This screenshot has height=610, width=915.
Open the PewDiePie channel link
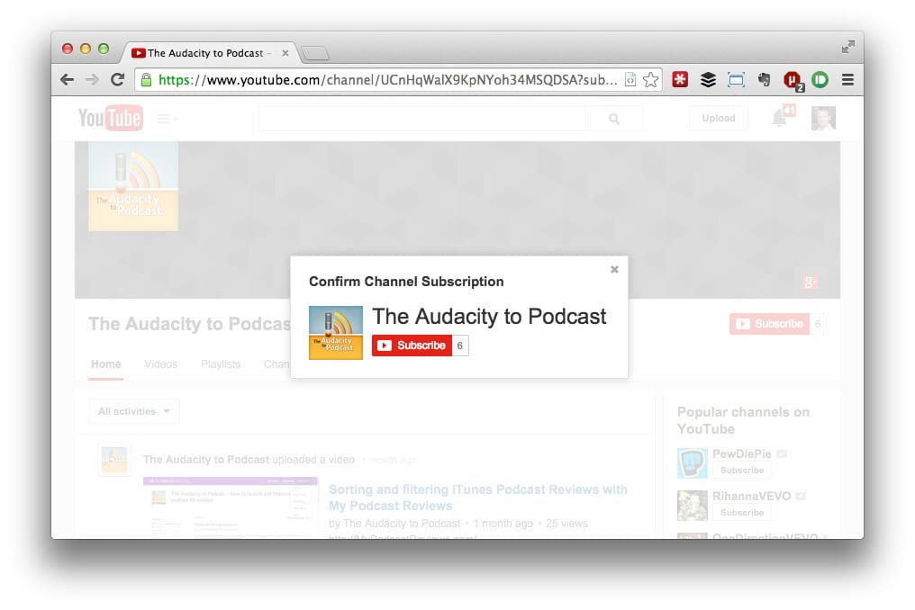(x=742, y=453)
